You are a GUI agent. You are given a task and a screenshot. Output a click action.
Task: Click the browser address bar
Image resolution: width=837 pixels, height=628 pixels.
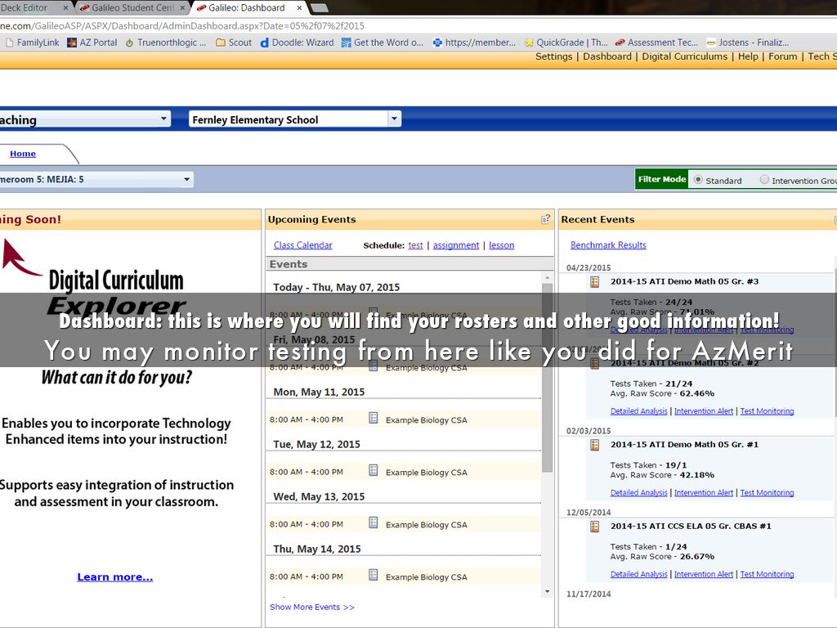(327, 26)
